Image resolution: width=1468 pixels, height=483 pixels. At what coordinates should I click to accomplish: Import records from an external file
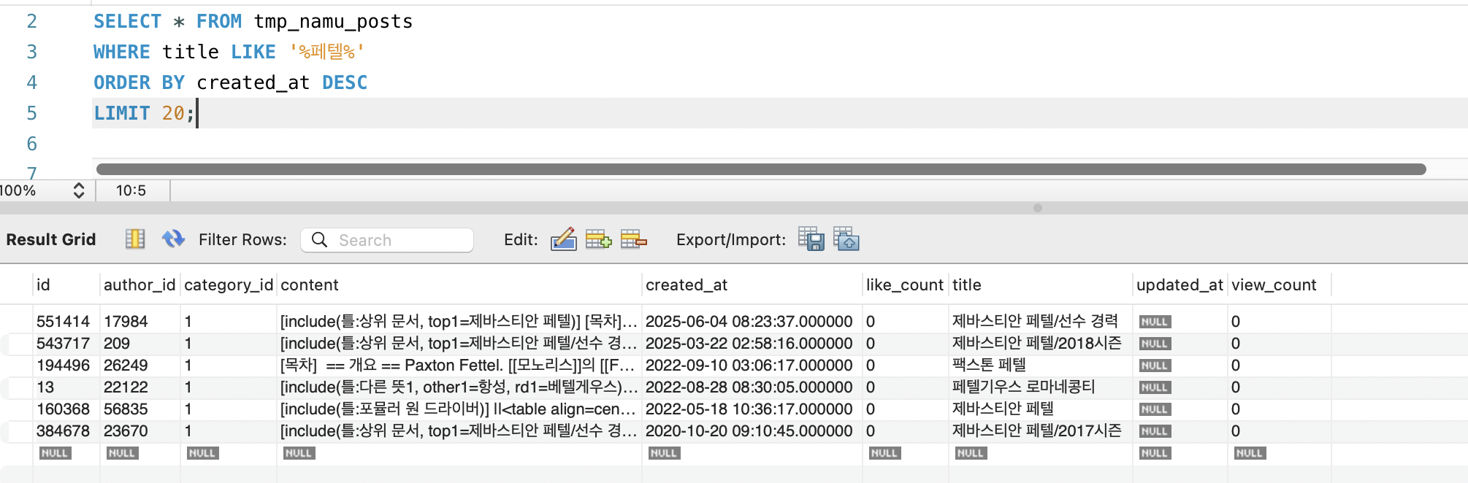pyautogui.click(x=846, y=239)
